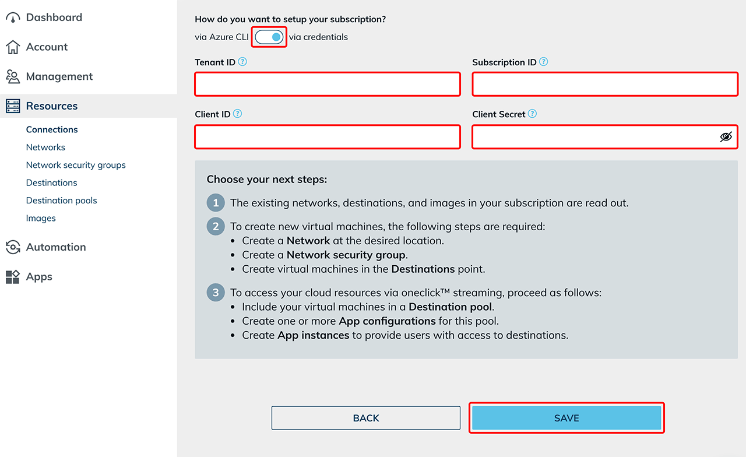Click the Dashboard gauge icon
746x457 pixels.
13,18
